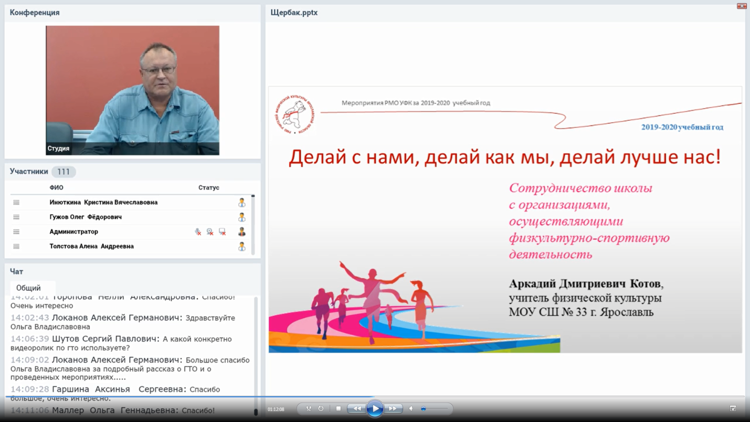The width and height of the screenshot is (750, 422).
Task: Select participant Толстова Алена Андреевна
Action: point(91,247)
